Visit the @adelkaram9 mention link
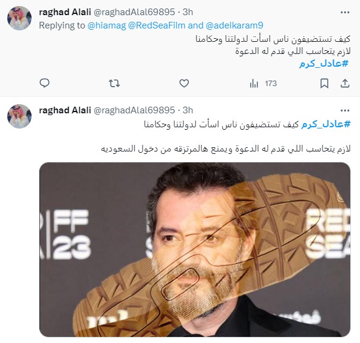360x343 pixels. (234, 25)
